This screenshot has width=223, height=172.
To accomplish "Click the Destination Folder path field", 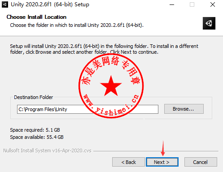I will (x=87, y=109).
